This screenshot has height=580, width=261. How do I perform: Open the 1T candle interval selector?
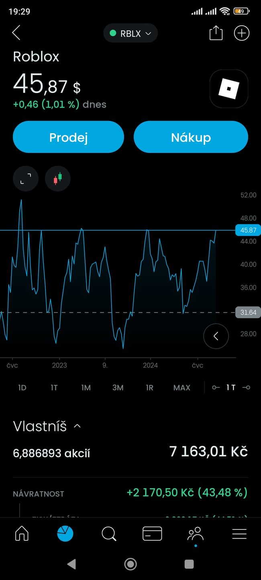click(x=231, y=387)
